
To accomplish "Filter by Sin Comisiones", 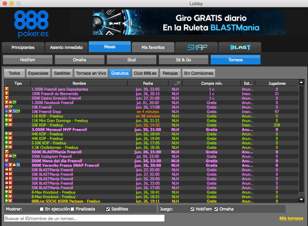I will pos(199,73).
